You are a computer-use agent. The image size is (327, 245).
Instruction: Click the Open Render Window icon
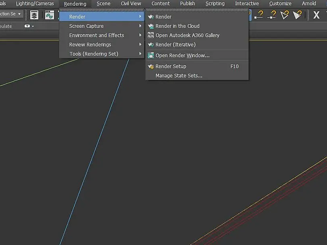(x=151, y=56)
